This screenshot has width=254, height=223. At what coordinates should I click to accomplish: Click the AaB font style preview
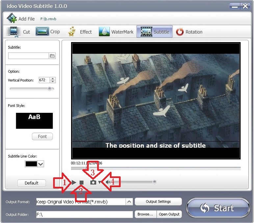34,121
